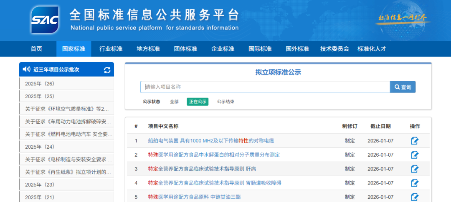The image size is (451, 202).
Task: Open the 技术委员会 navigation tab
Action: click(334, 49)
